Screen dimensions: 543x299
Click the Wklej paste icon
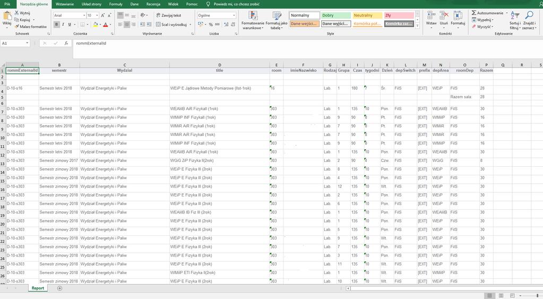7,16
